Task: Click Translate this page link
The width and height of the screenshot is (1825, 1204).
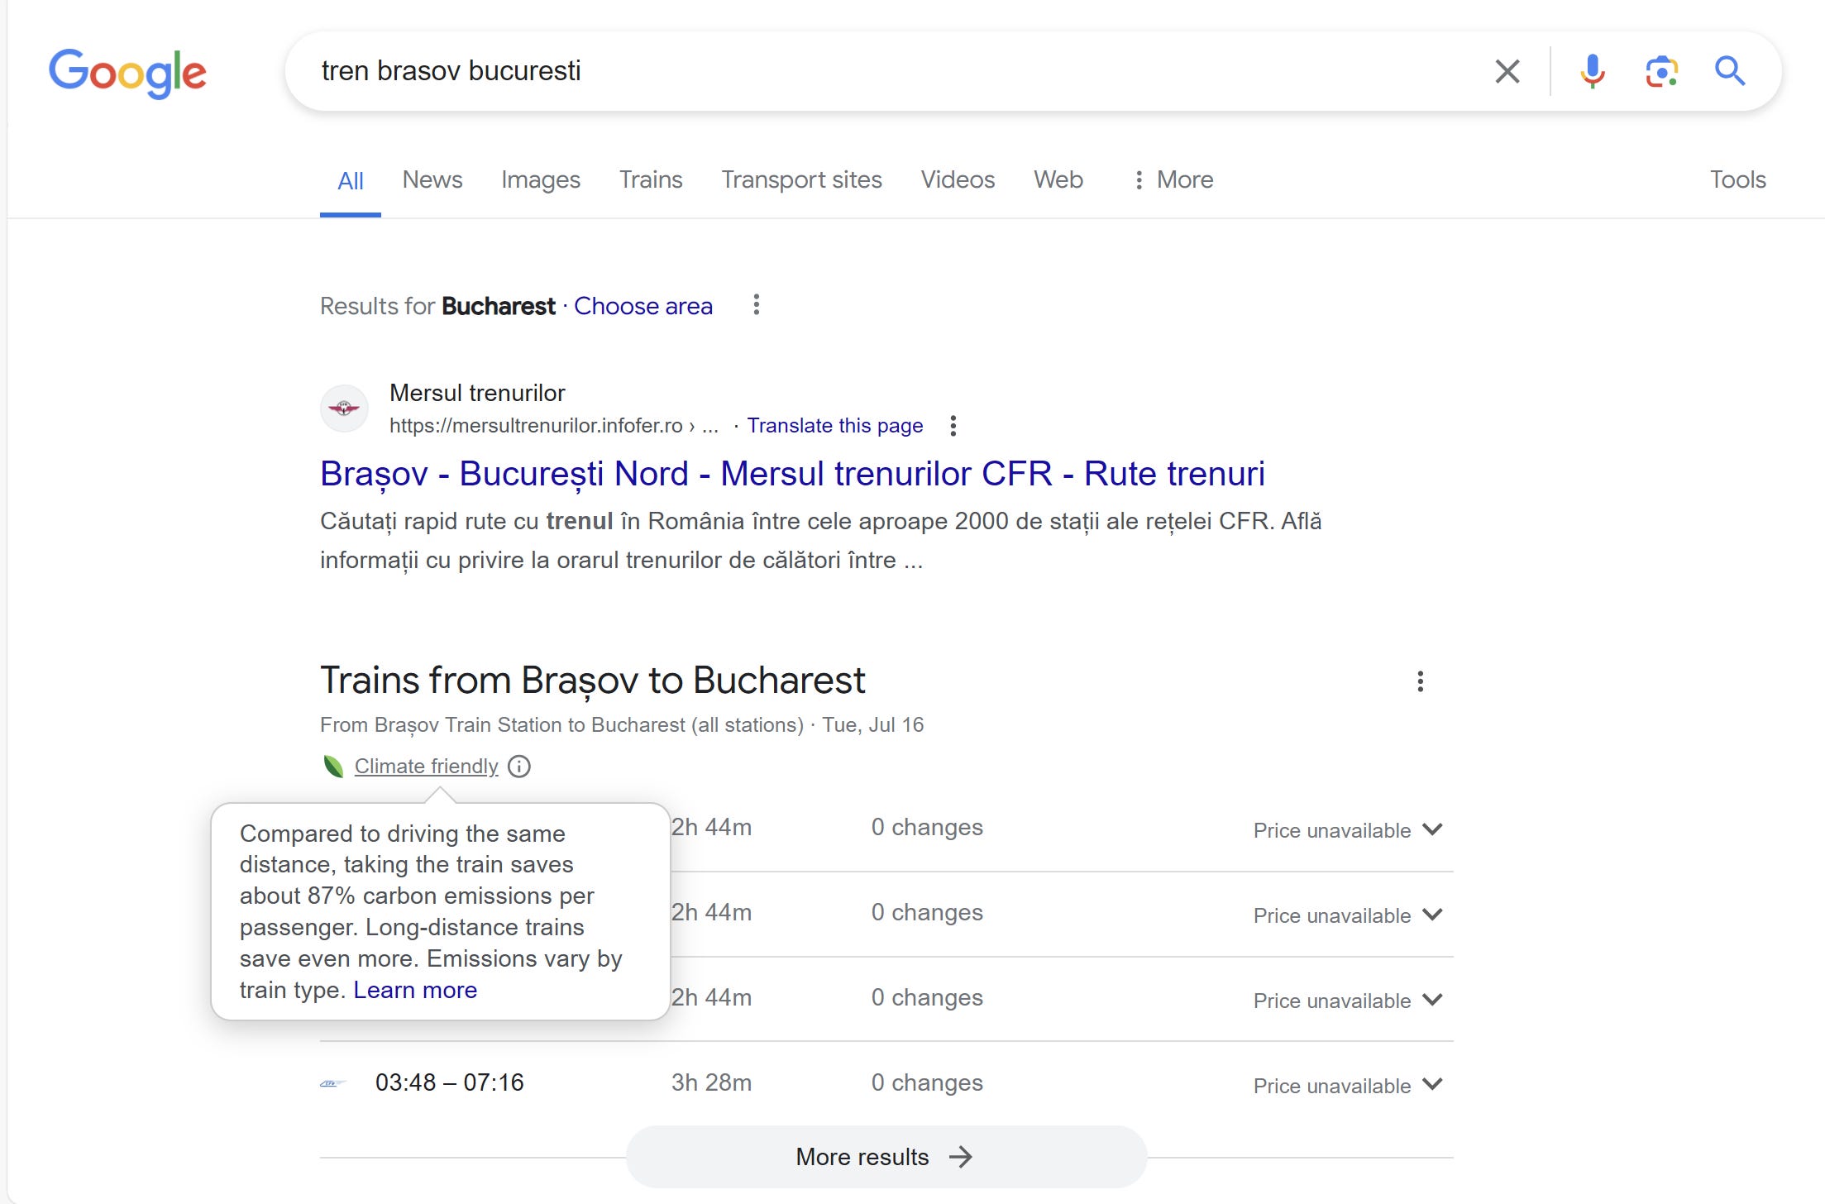Action: pos(835,426)
